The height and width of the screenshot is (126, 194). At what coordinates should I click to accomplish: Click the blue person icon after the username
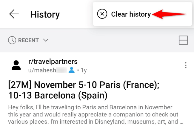pos(71,70)
